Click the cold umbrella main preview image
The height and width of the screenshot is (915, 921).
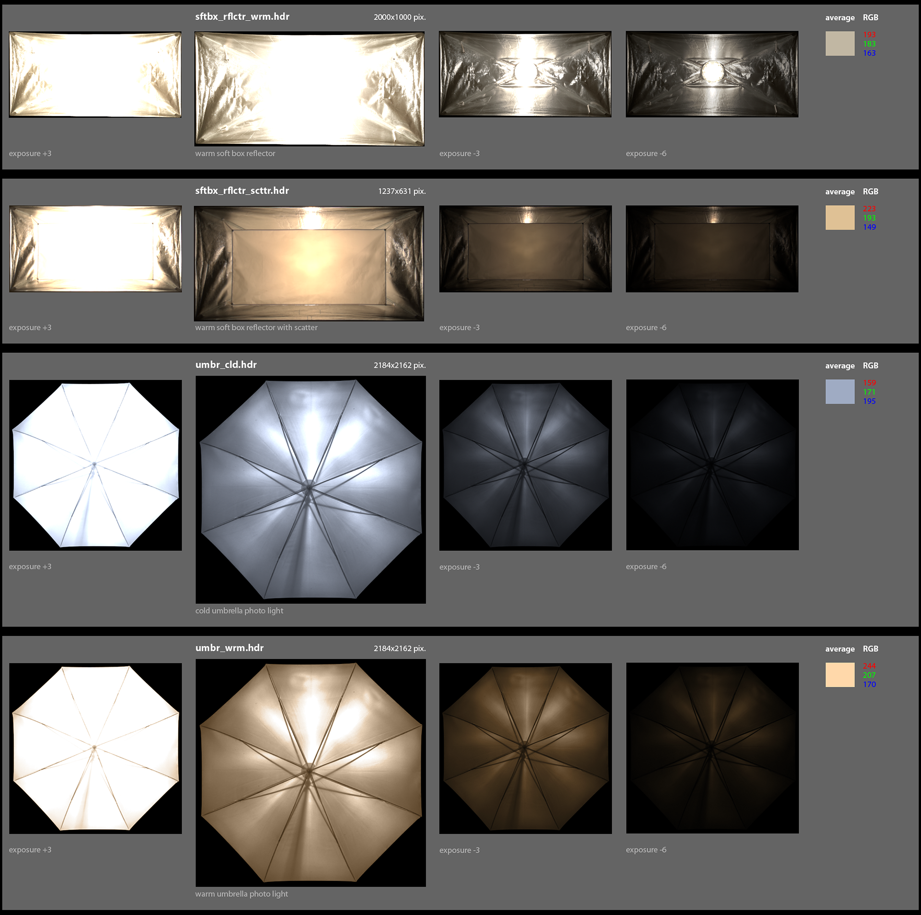(x=310, y=489)
